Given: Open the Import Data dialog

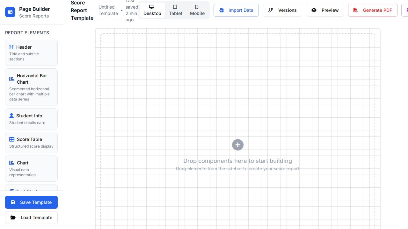Looking at the screenshot, I should [236, 10].
